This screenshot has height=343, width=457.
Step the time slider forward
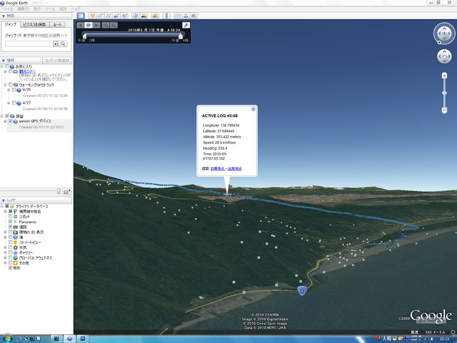point(96,25)
